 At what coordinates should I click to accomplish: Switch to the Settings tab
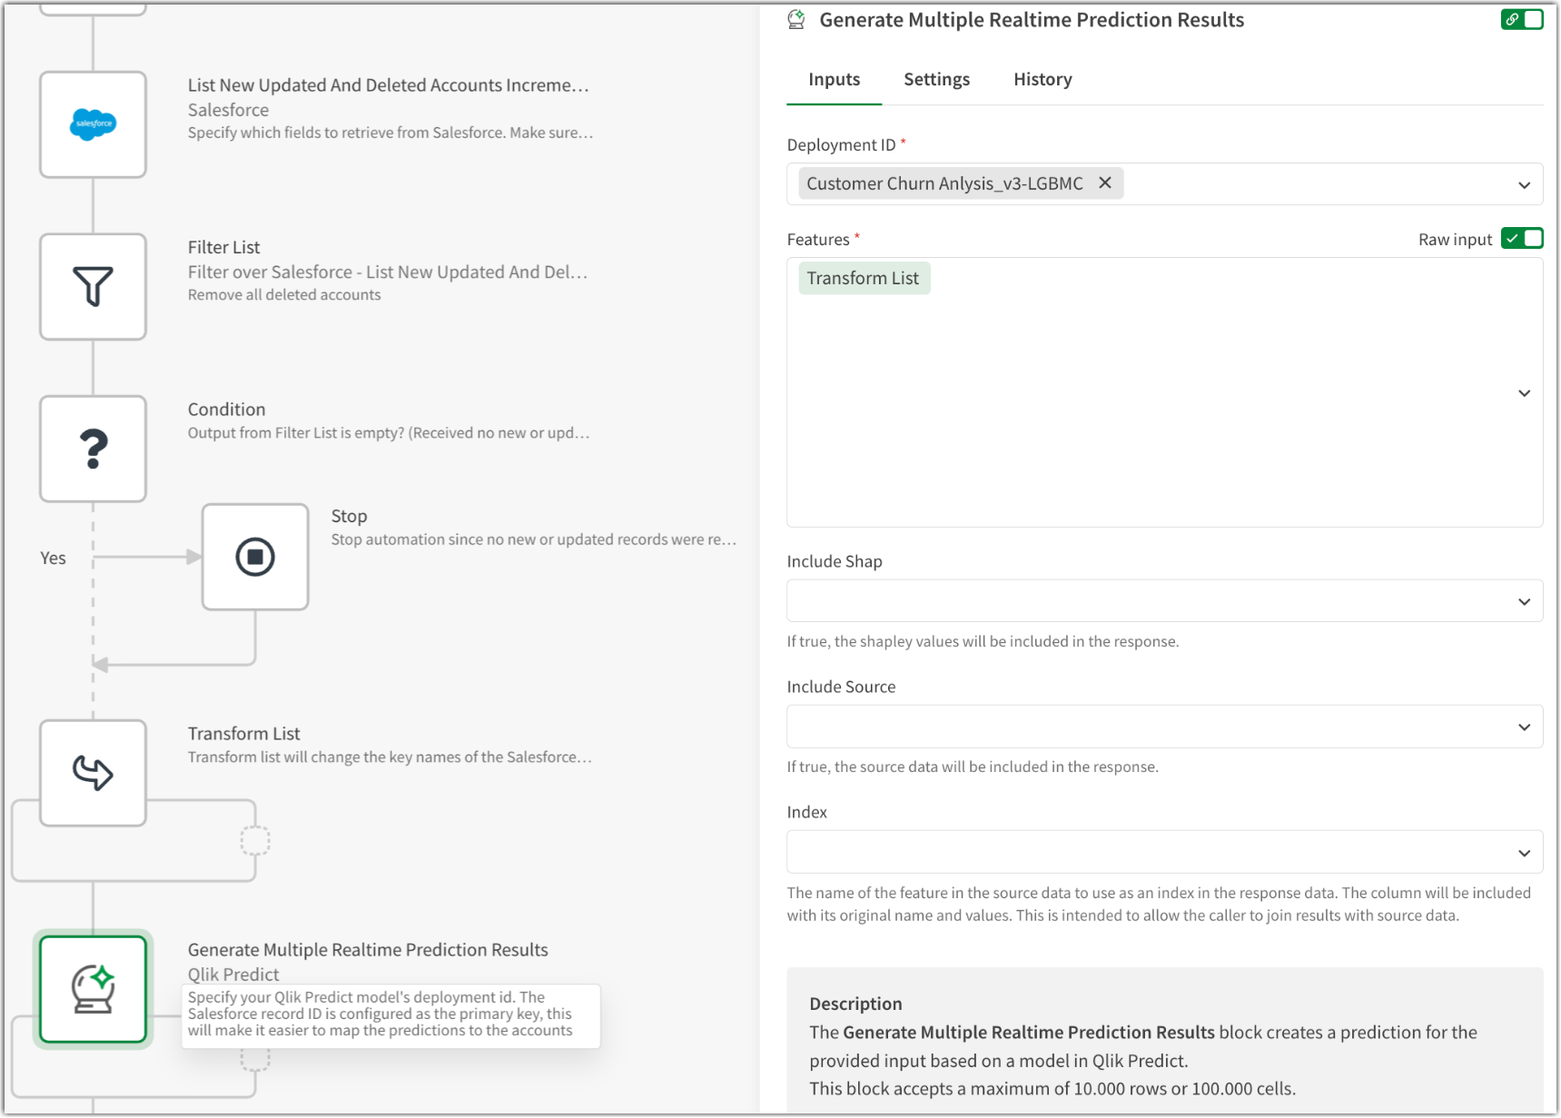(x=936, y=79)
